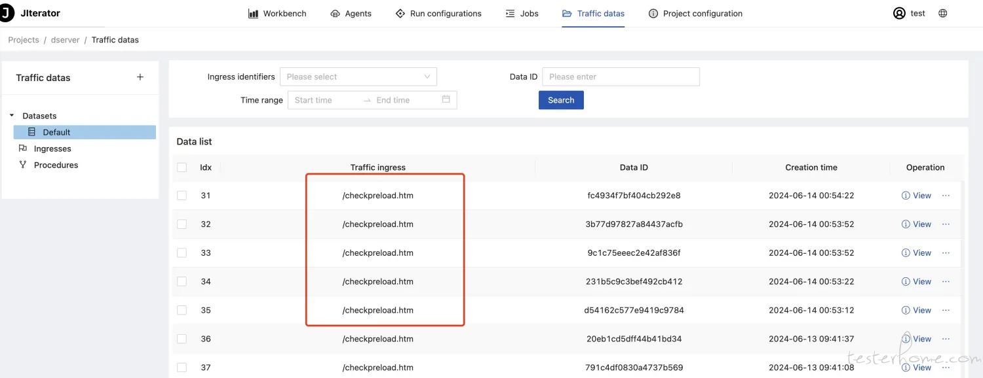Switch to the Workbench tab
This screenshot has width=983, height=378.
[277, 13]
